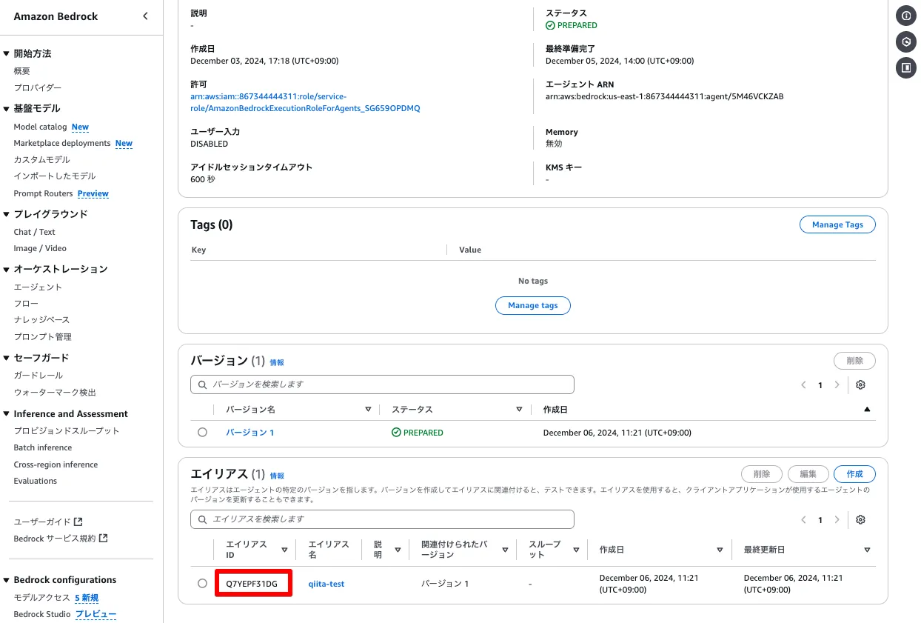Open the バージョン 1 link
Screen dimensions: 921x623
click(250, 433)
